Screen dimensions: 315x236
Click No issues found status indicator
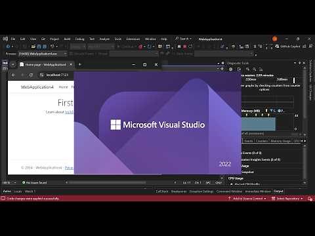tap(34, 182)
